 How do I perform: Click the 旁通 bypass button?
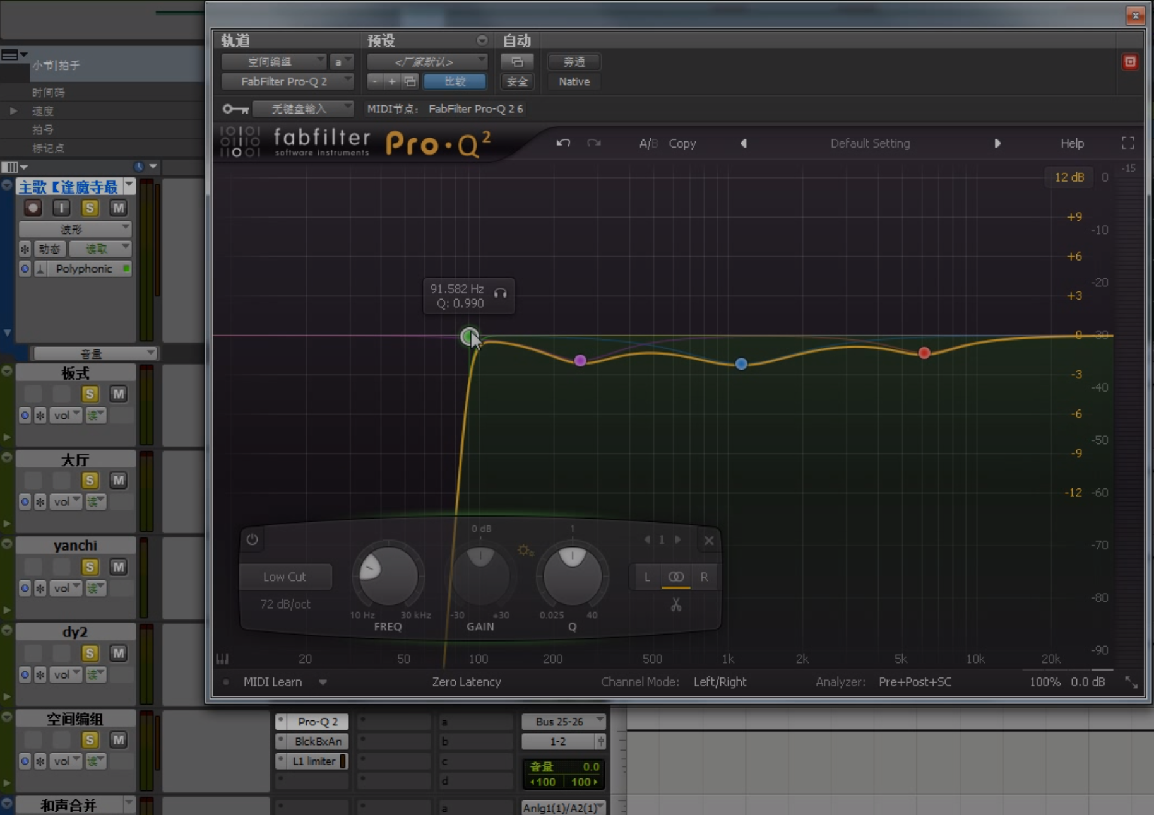(x=573, y=62)
